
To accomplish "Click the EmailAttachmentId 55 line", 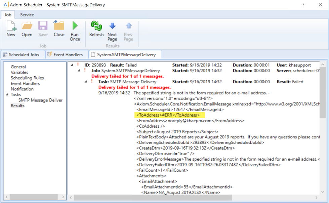I will [x=187, y=187].
